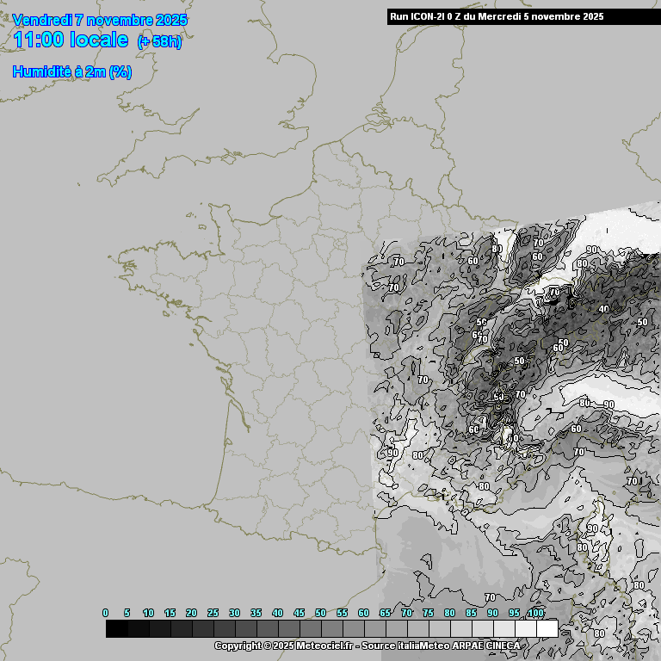Viewport: 661px width, 661px height.
Task: Pick the gray swatch between 50 and 55
Action: pos(331,629)
